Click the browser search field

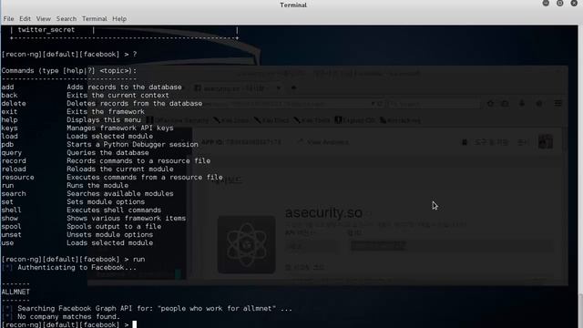(434, 104)
